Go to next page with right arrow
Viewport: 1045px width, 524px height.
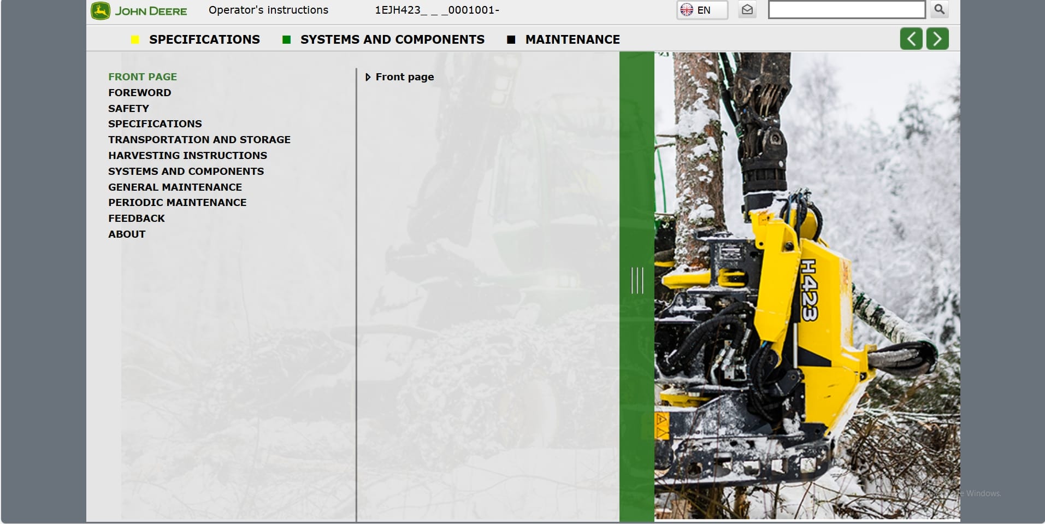click(937, 39)
